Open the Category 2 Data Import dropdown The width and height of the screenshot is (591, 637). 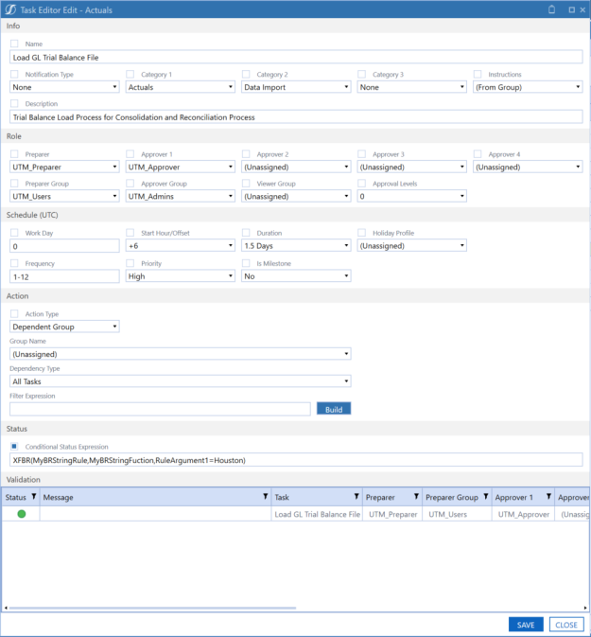pos(296,87)
